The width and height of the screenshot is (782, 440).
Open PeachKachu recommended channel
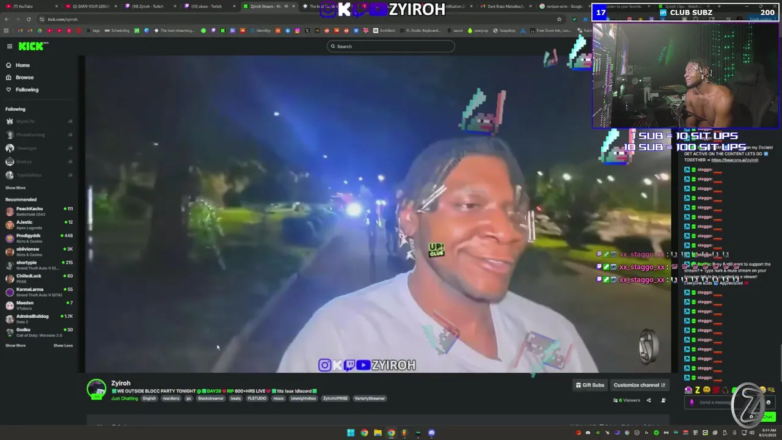pos(39,211)
